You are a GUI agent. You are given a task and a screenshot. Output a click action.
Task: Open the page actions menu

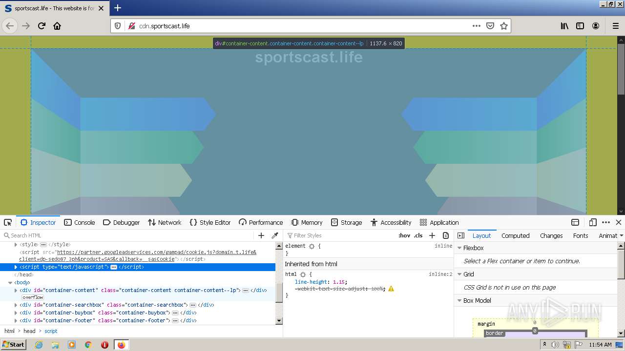pyautogui.click(x=477, y=26)
